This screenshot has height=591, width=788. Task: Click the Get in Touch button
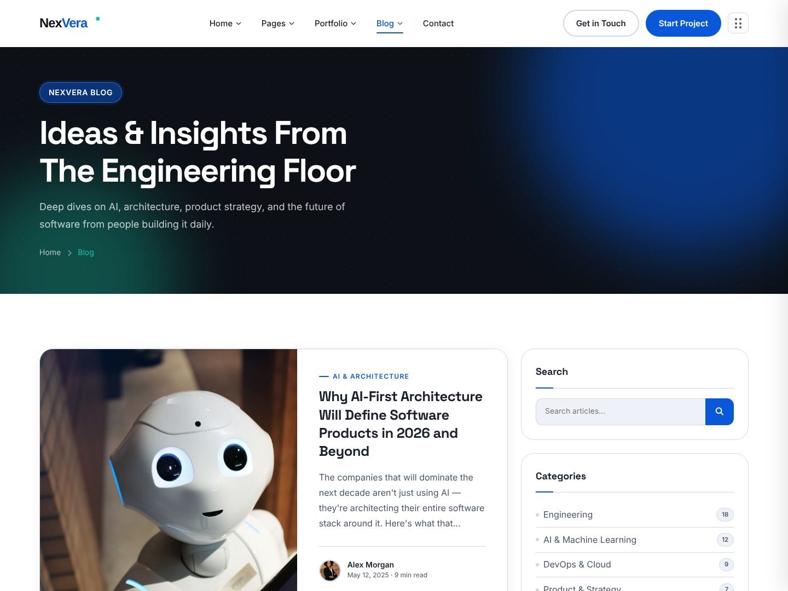point(601,23)
